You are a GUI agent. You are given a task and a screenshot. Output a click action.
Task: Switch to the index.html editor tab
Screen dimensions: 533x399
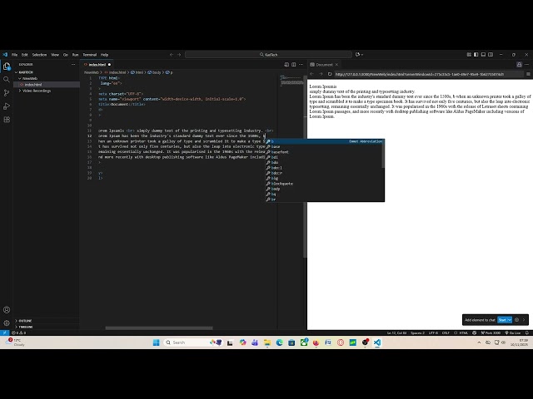click(x=97, y=65)
